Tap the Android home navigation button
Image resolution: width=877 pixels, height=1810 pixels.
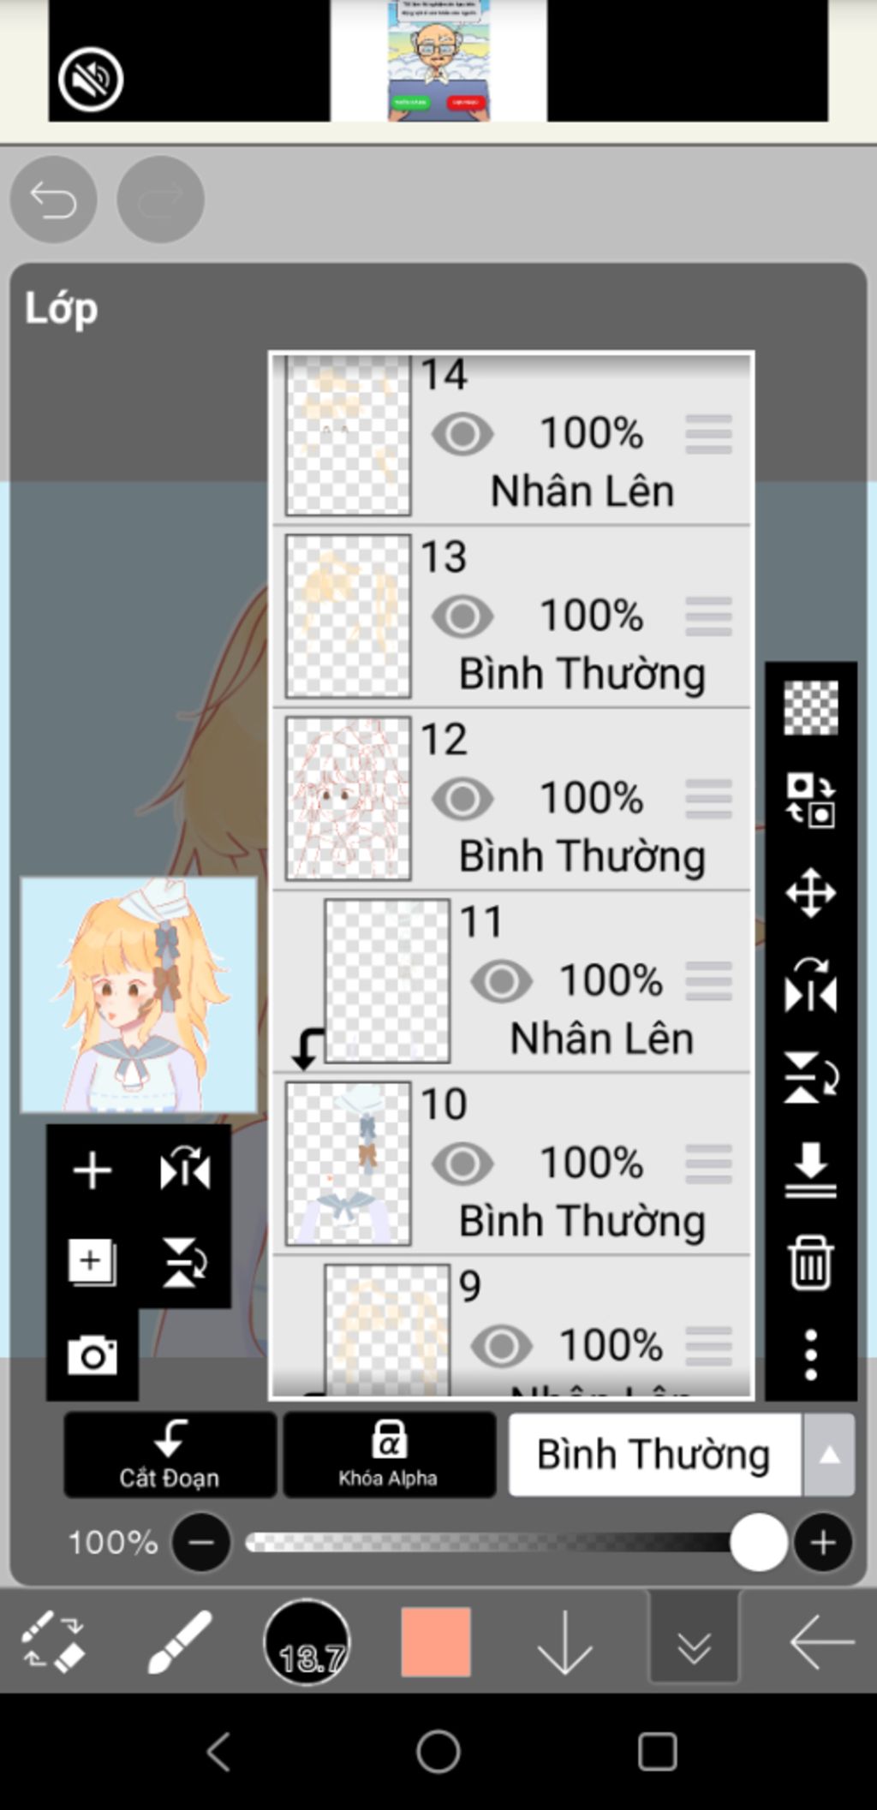coord(438,1751)
